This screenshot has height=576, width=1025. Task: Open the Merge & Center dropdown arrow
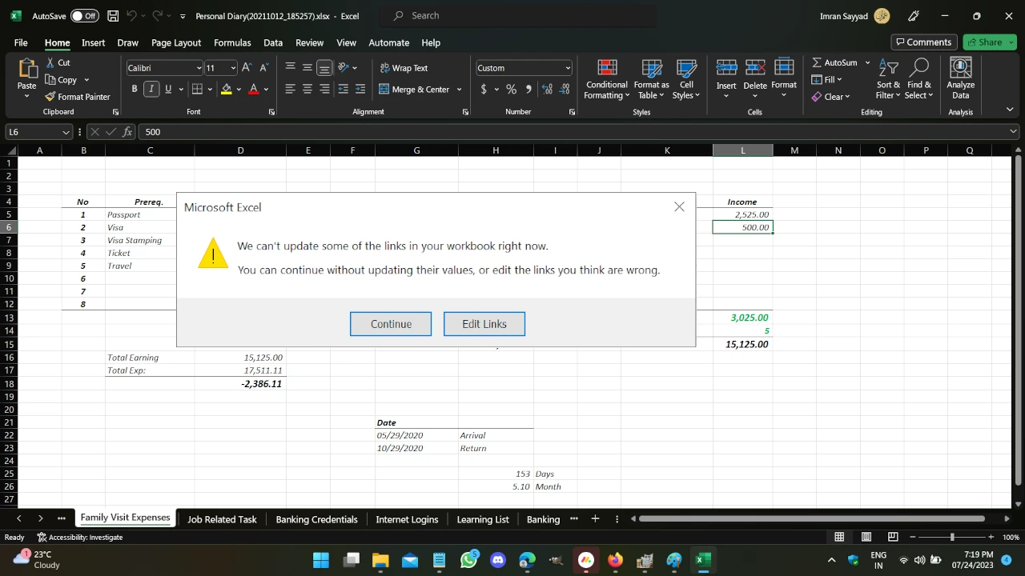[459, 90]
